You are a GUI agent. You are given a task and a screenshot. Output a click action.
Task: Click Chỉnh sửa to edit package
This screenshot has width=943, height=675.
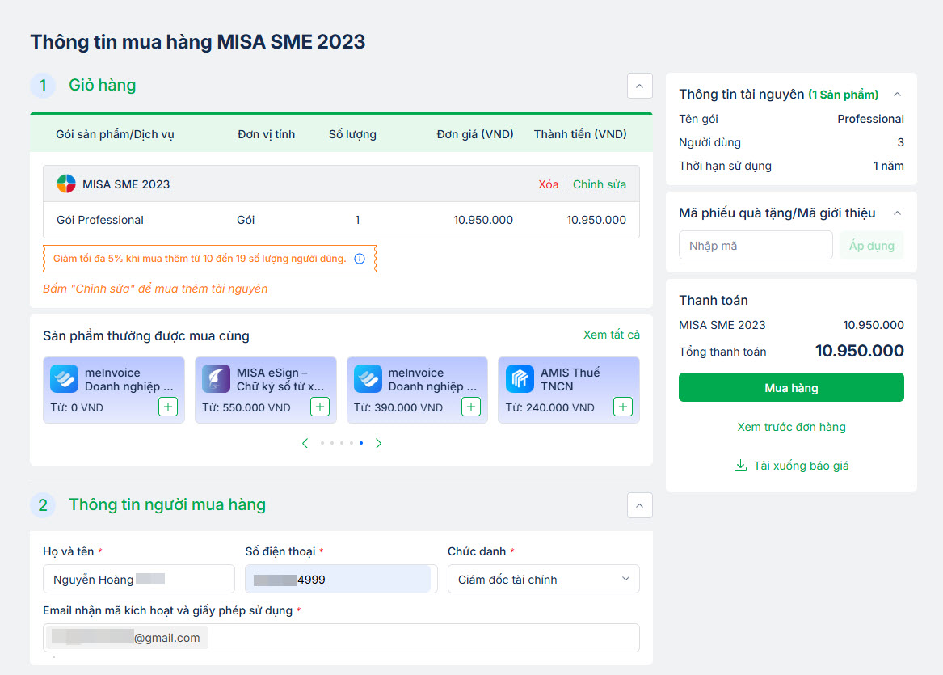pos(600,184)
